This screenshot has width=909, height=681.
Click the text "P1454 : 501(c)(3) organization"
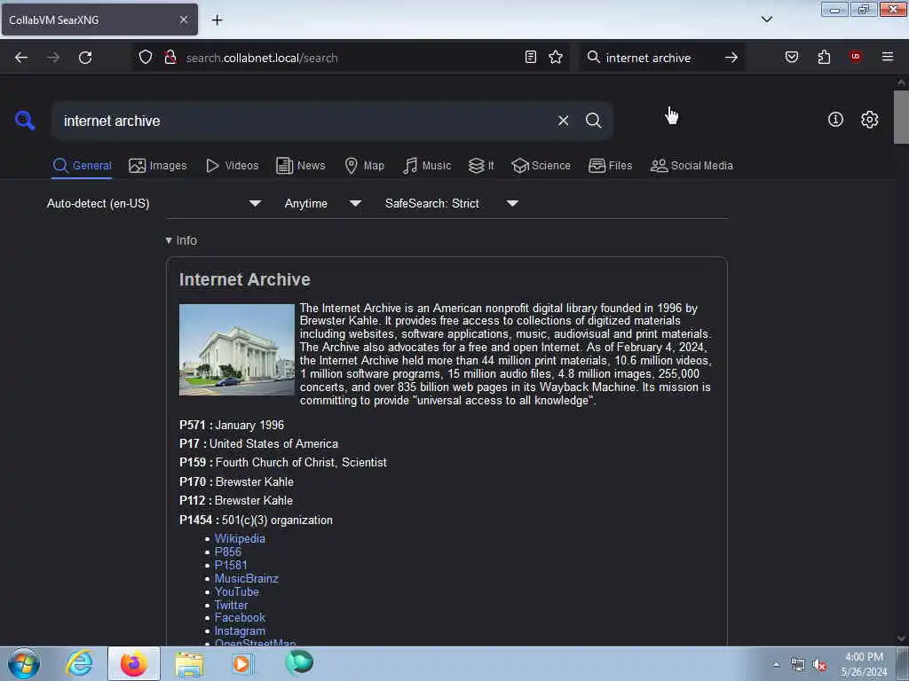[x=256, y=520]
